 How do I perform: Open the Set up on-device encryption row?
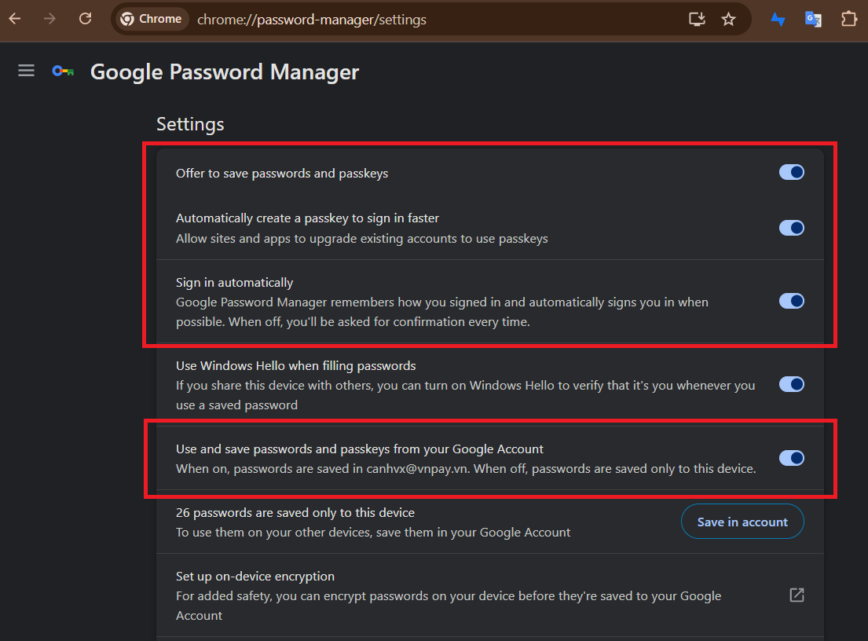click(448, 595)
